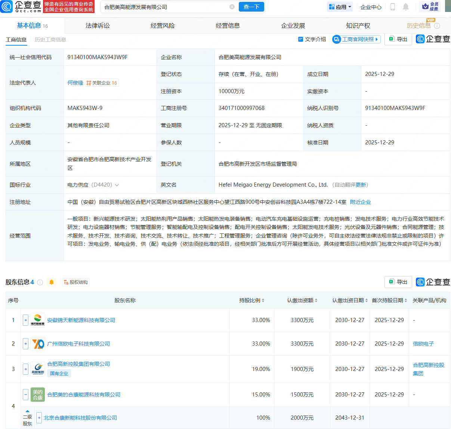This screenshot has width=451, height=429.
Task: Open the 应用 dropdown menu
Action: point(340,7)
